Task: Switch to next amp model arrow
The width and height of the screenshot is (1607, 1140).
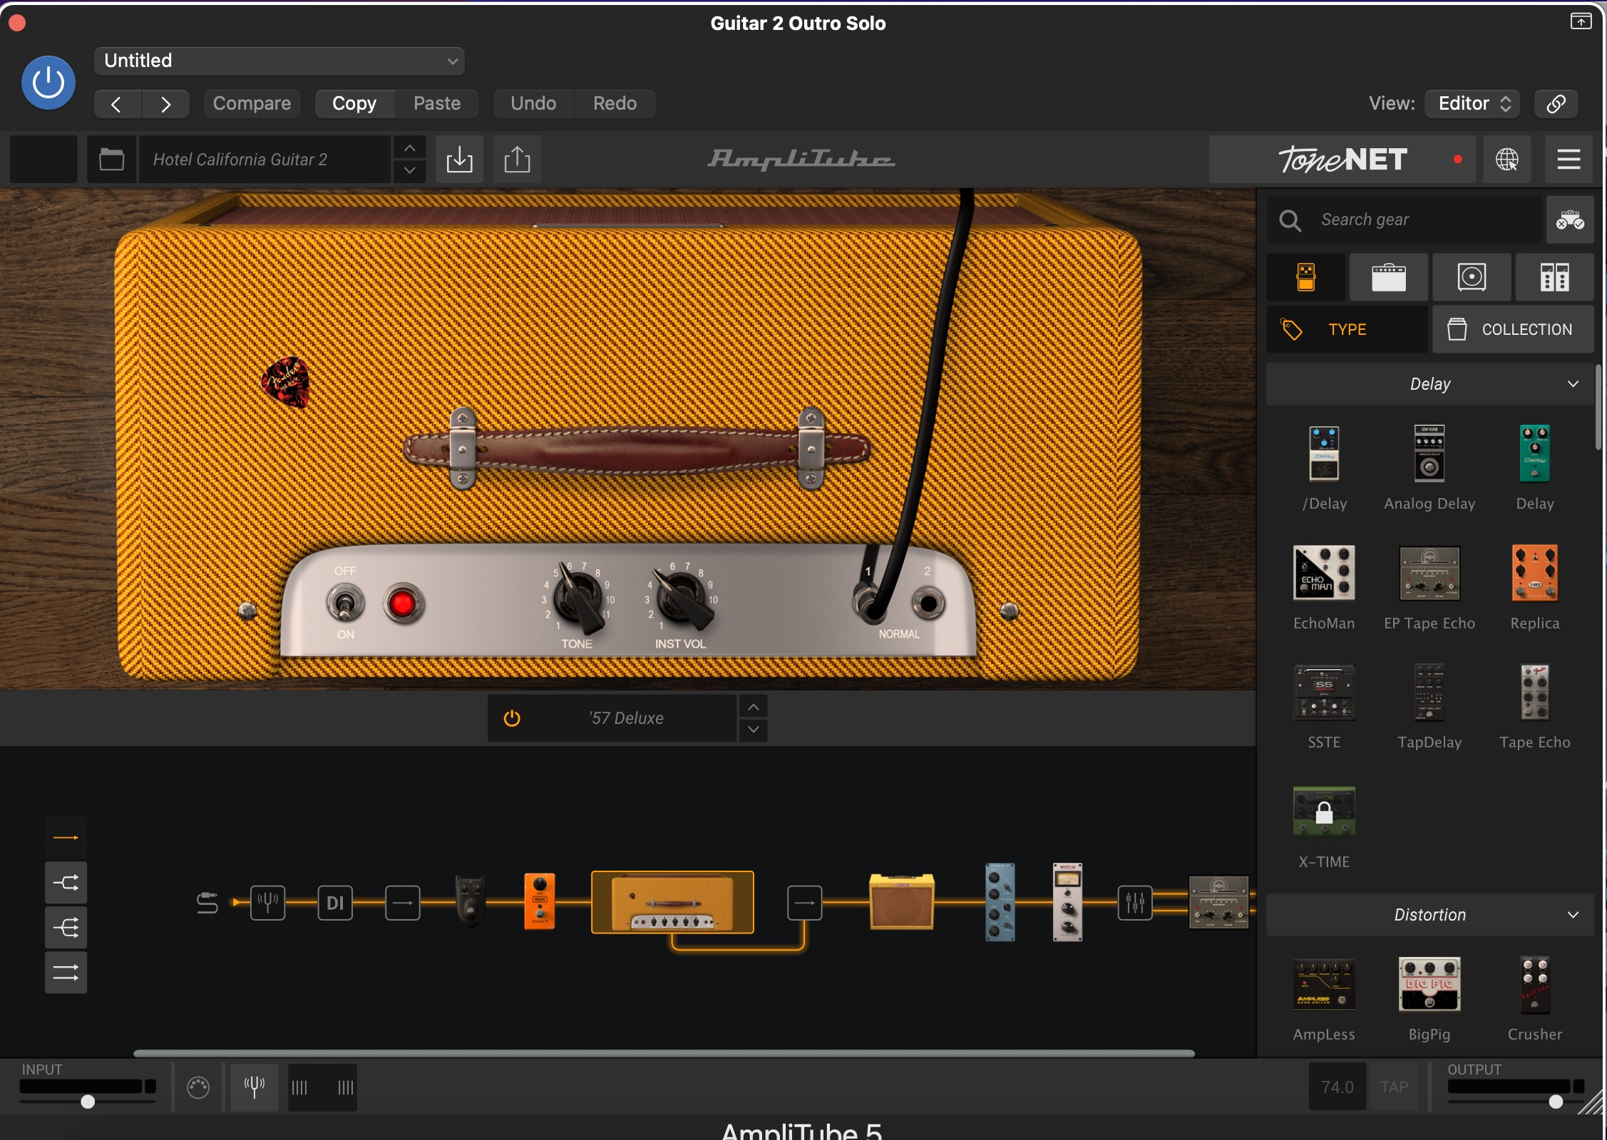Action: (x=754, y=730)
